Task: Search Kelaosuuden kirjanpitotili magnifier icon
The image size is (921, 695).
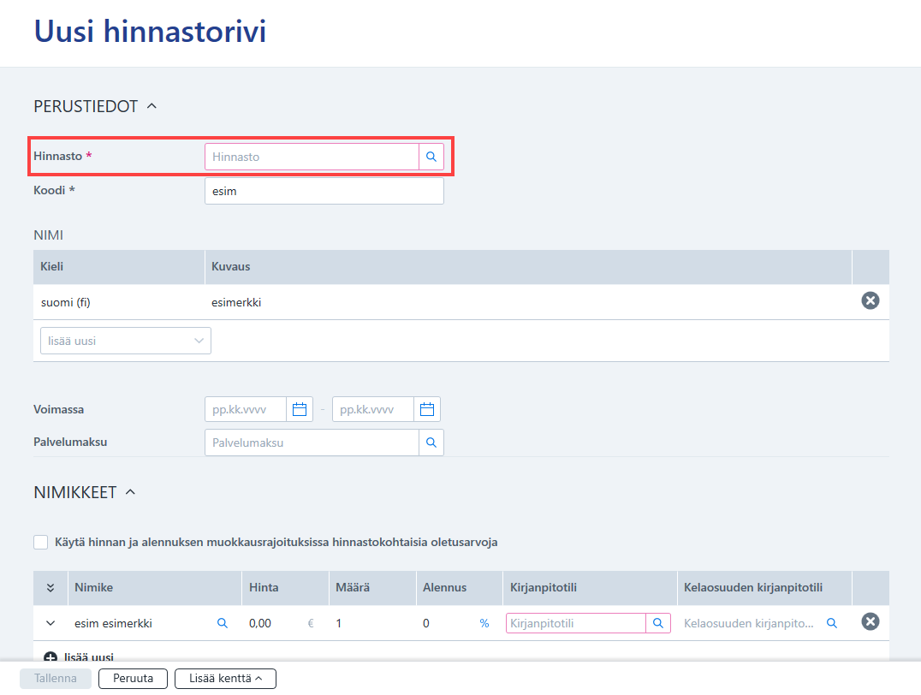Action: (832, 623)
